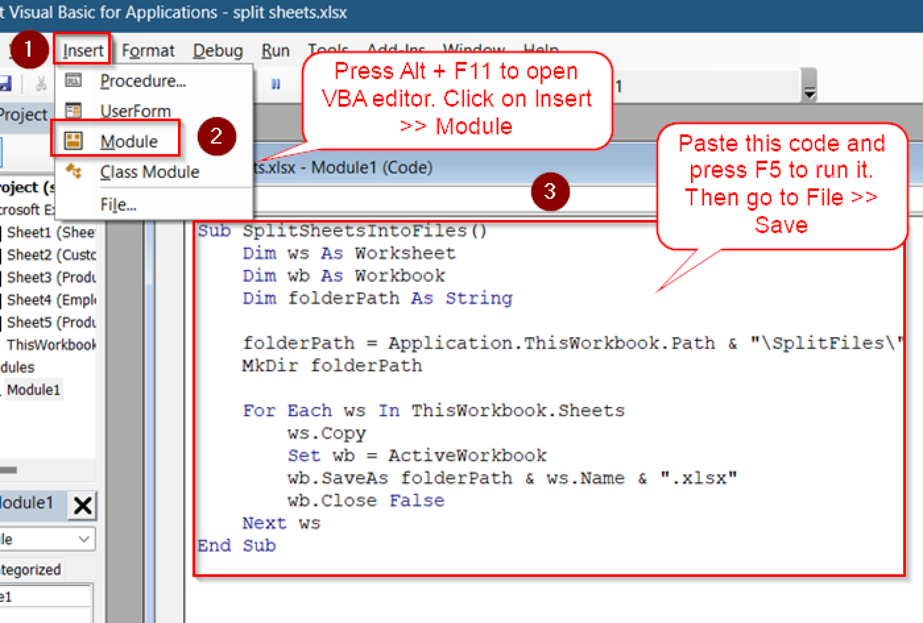This screenshot has height=623, width=923.
Task: Open the object dropdown in Properties window
Action: point(84,538)
